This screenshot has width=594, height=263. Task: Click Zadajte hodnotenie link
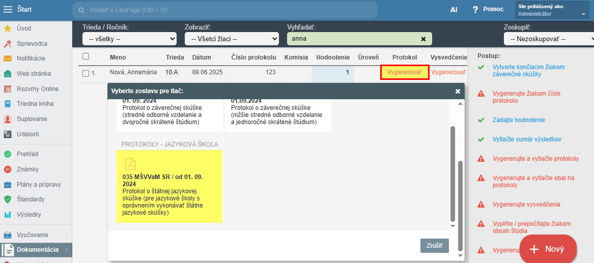pyautogui.click(x=518, y=120)
